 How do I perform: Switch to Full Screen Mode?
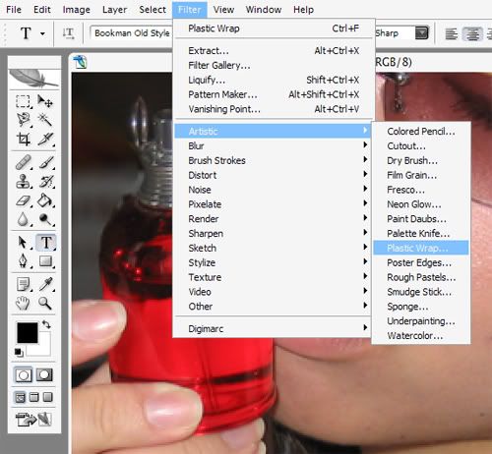(48, 397)
